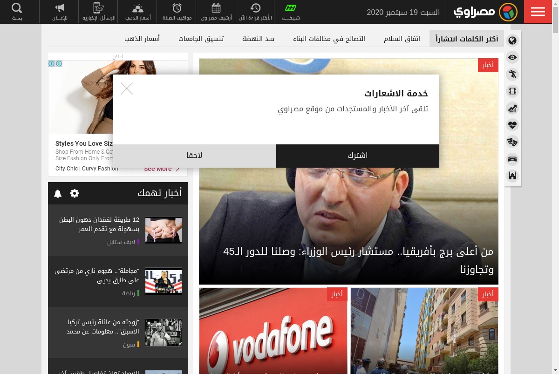The width and height of the screenshot is (559, 374).
Task: Open belly fat article thumbnail
Action: tap(164, 230)
